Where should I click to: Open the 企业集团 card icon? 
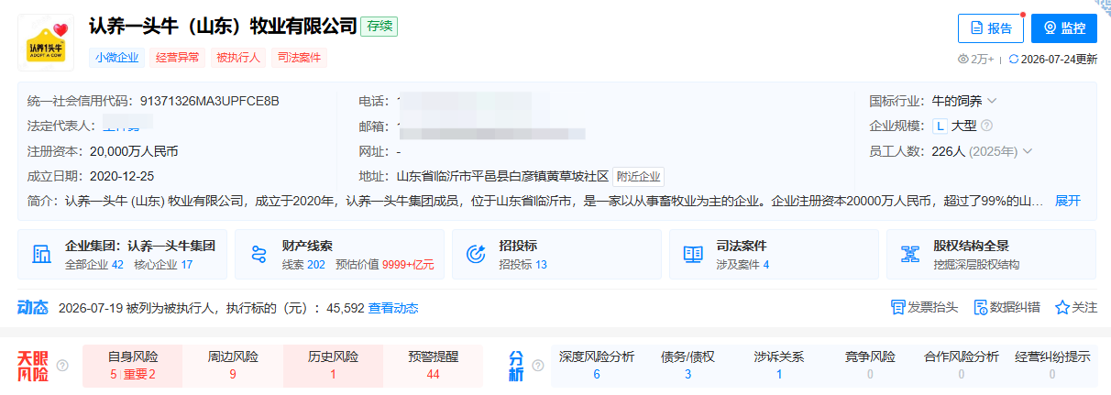(x=41, y=254)
